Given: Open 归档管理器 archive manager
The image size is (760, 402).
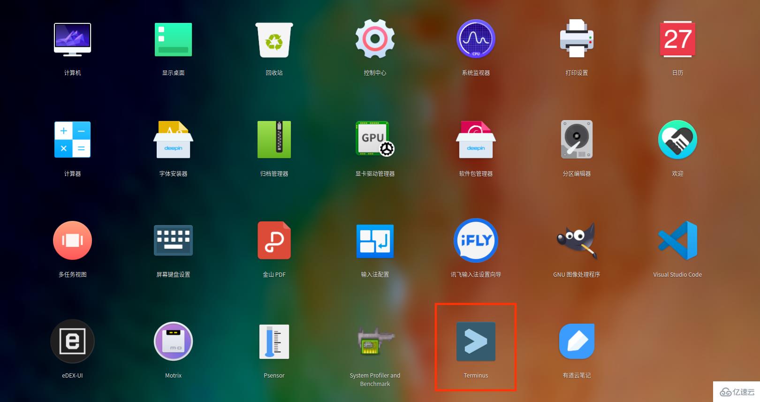Looking at the screenshot, I should [x=274, y=140].
